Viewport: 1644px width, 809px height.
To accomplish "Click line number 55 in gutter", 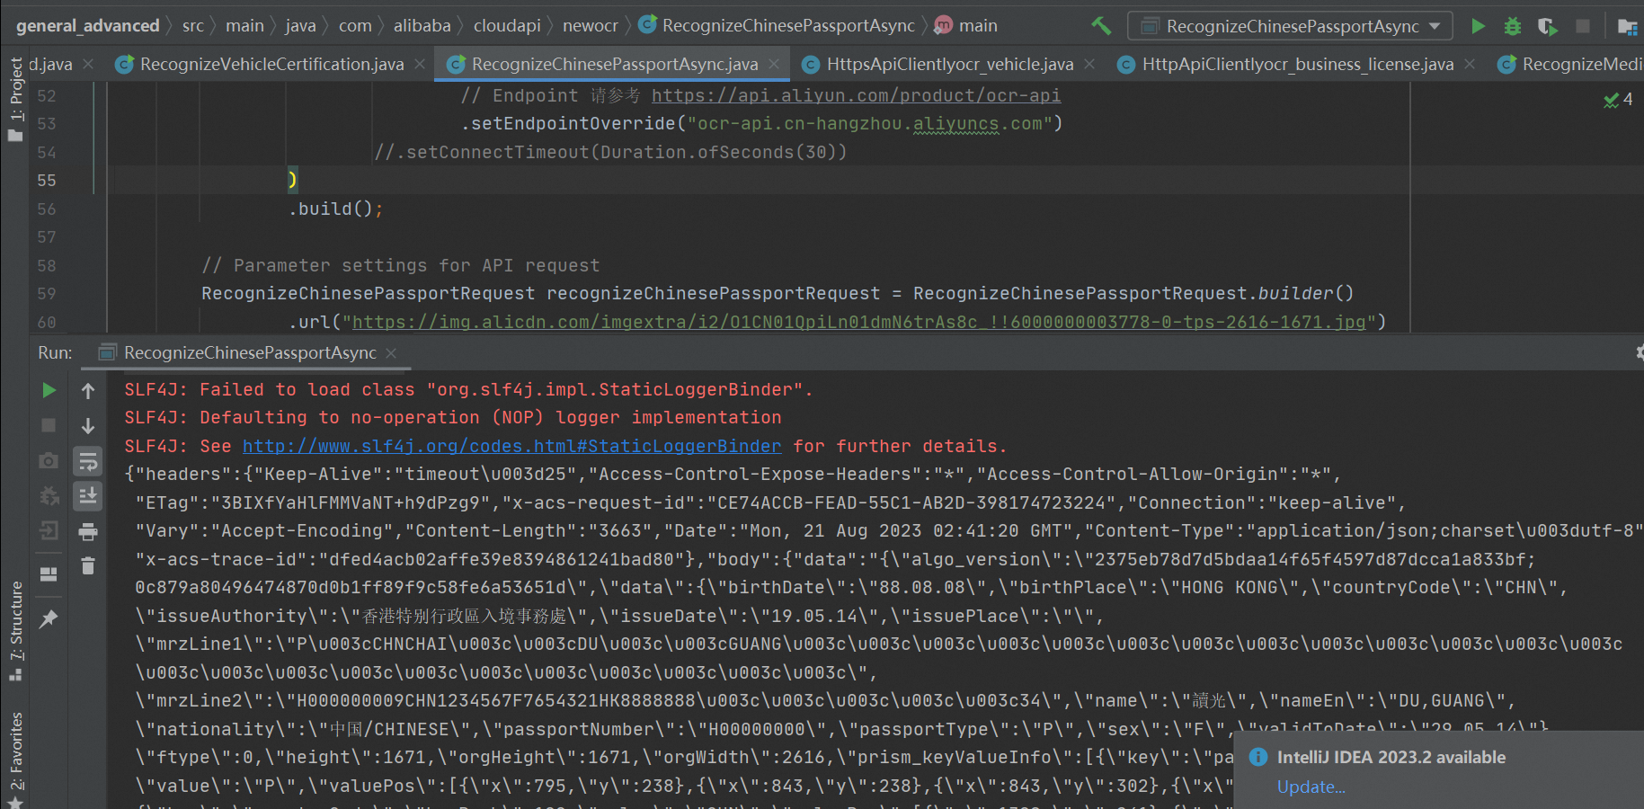I will click(x=47, y=181).
